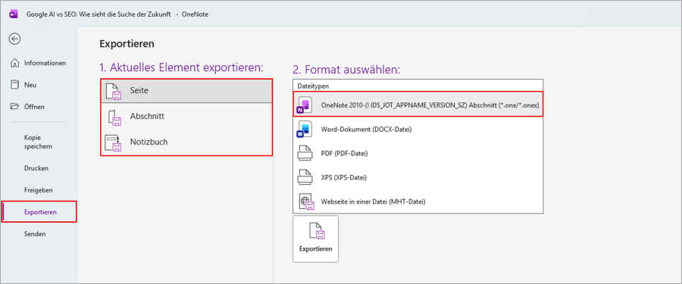This screenshot has height=284, width=682.
Task: Open the Neu menu item
Action: point(39,85)
